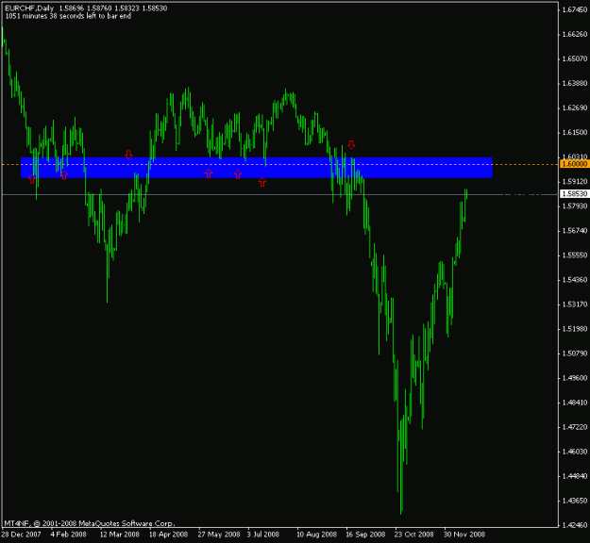
Task: Click the 1.66260 price axis label
Action: (x=575, y=34)
